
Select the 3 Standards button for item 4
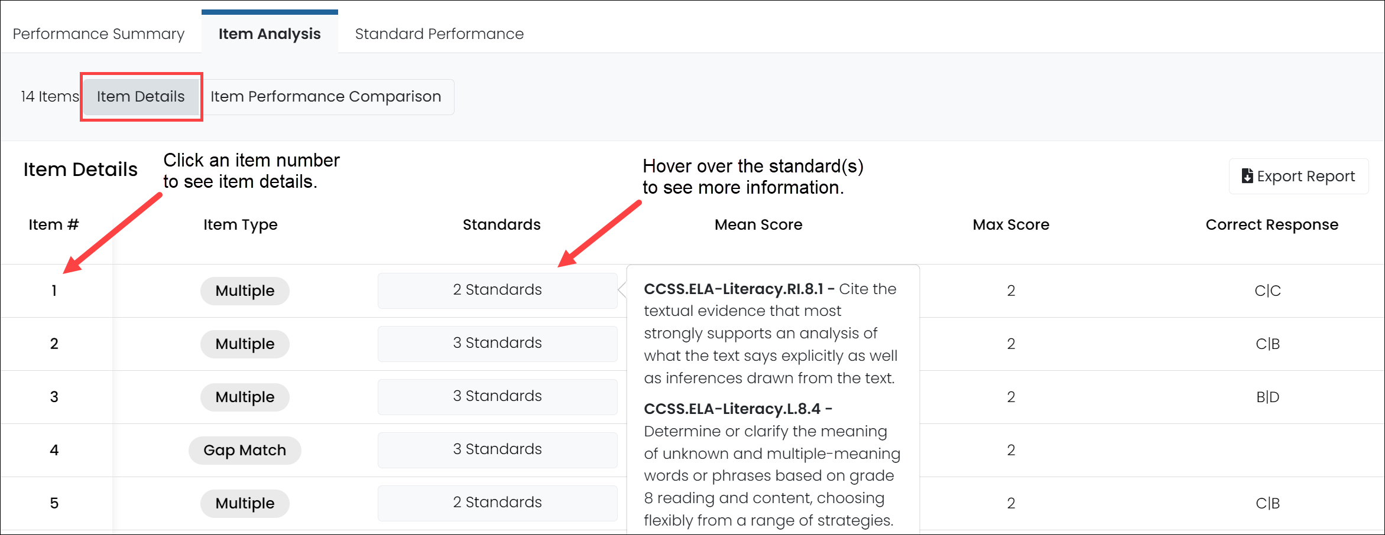(497, 449)
